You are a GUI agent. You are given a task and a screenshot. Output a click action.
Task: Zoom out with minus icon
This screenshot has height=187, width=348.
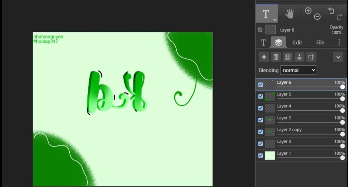[317, 16]
